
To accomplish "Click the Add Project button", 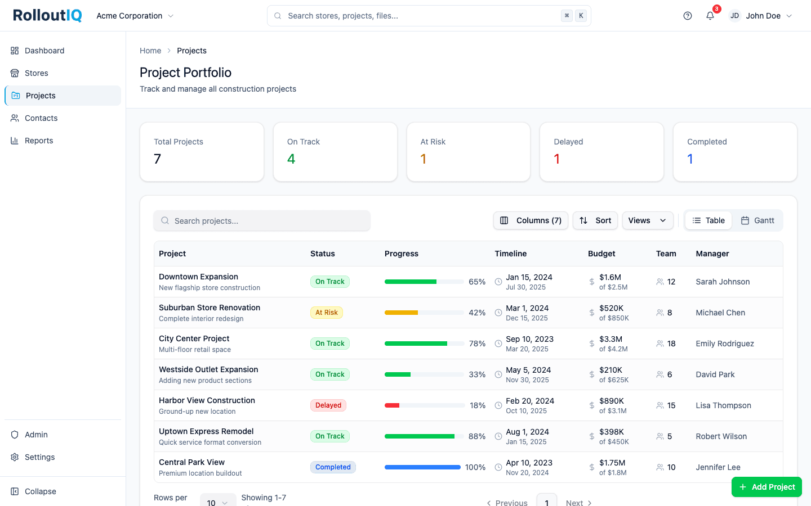I will tap(767, 487).
